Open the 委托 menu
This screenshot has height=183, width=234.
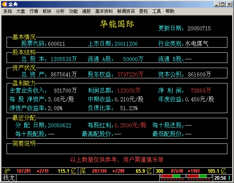point(143,11)
